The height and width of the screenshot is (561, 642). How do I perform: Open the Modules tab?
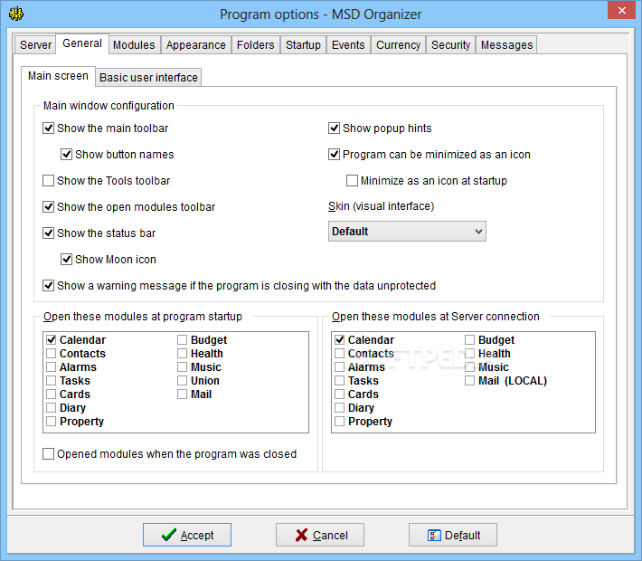[134, 44]
